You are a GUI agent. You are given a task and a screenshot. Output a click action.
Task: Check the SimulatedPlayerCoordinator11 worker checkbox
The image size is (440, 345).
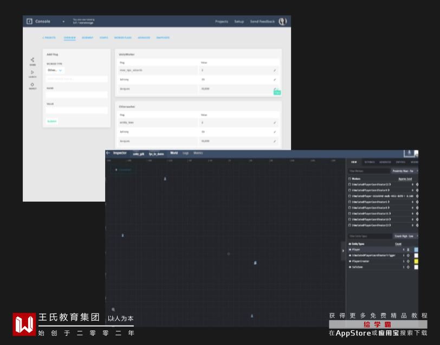pyautogui.click(x=350, y=184)
